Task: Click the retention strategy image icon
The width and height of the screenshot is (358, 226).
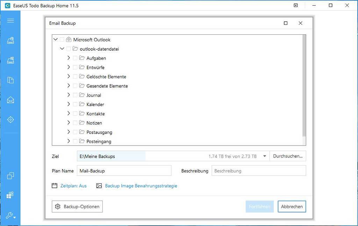Action: coord(99,186)
